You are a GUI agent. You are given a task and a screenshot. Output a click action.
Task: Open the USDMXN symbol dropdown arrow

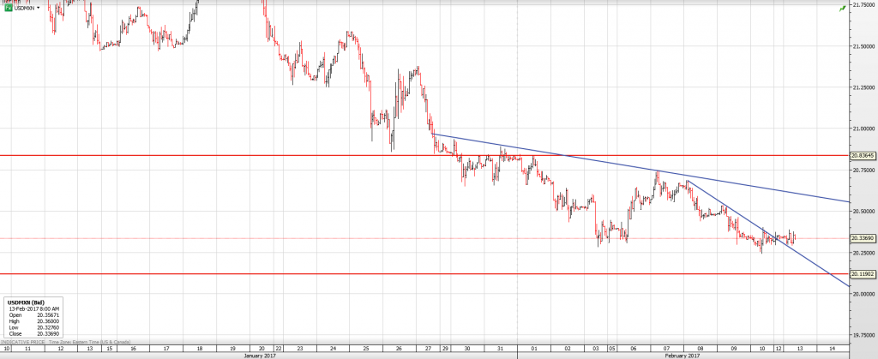[39, 9]
